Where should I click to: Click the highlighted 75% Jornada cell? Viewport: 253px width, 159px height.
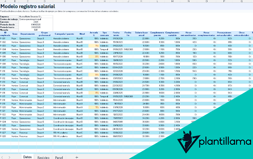tap(94, 46)
